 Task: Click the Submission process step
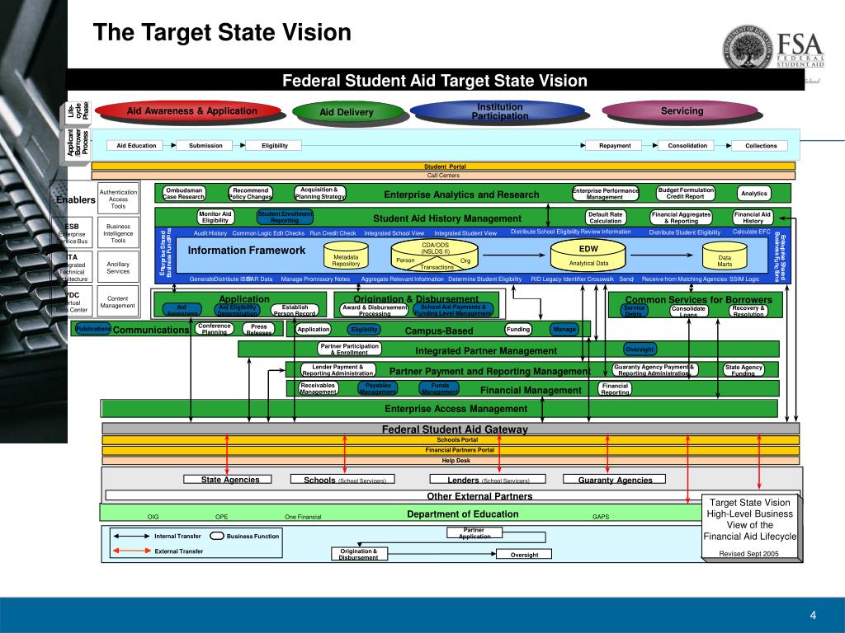205,145
